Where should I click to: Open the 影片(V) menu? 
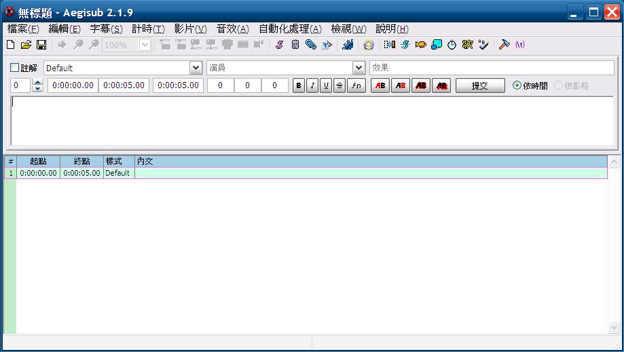(x=190, y=29)
